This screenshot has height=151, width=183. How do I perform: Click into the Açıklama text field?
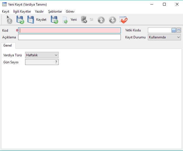click(x=69, y=37)
